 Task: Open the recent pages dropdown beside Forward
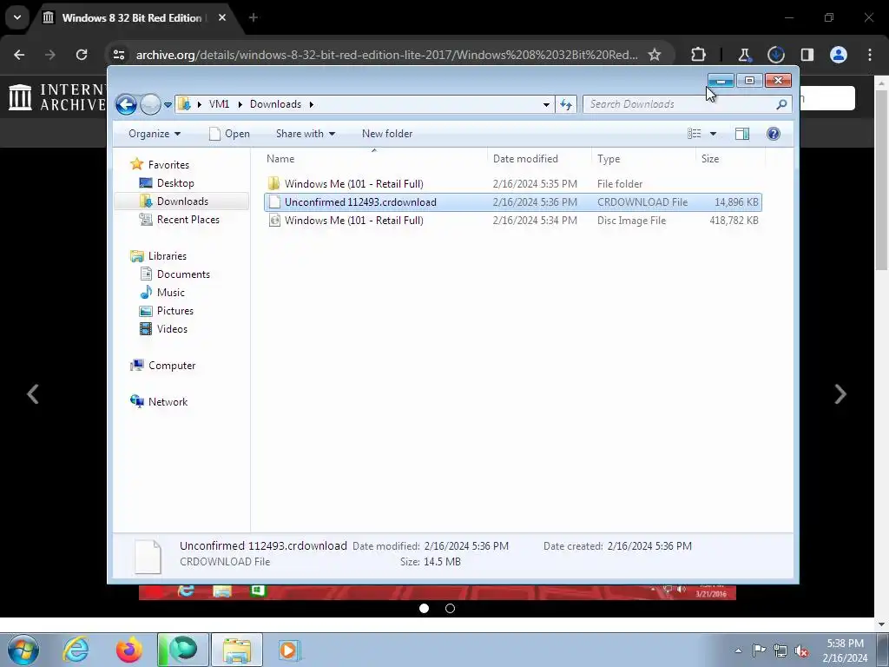(x=168, y=105)
